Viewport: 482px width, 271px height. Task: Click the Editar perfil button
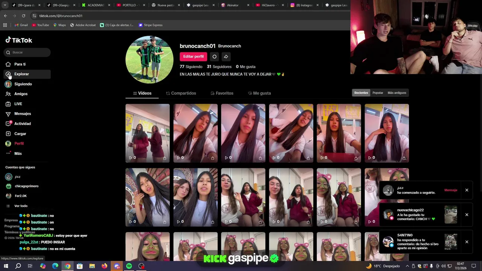[194, 56]
